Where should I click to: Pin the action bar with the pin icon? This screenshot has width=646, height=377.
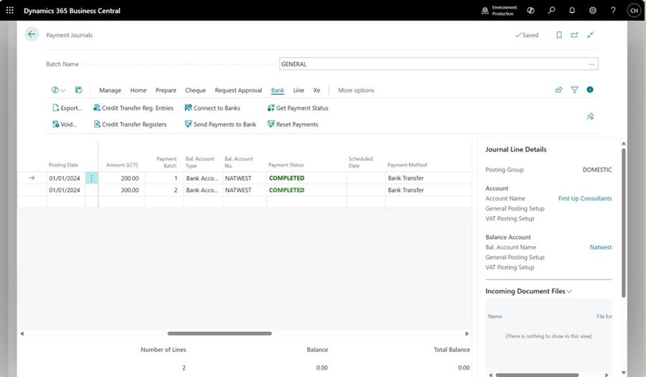click(590, 116)
